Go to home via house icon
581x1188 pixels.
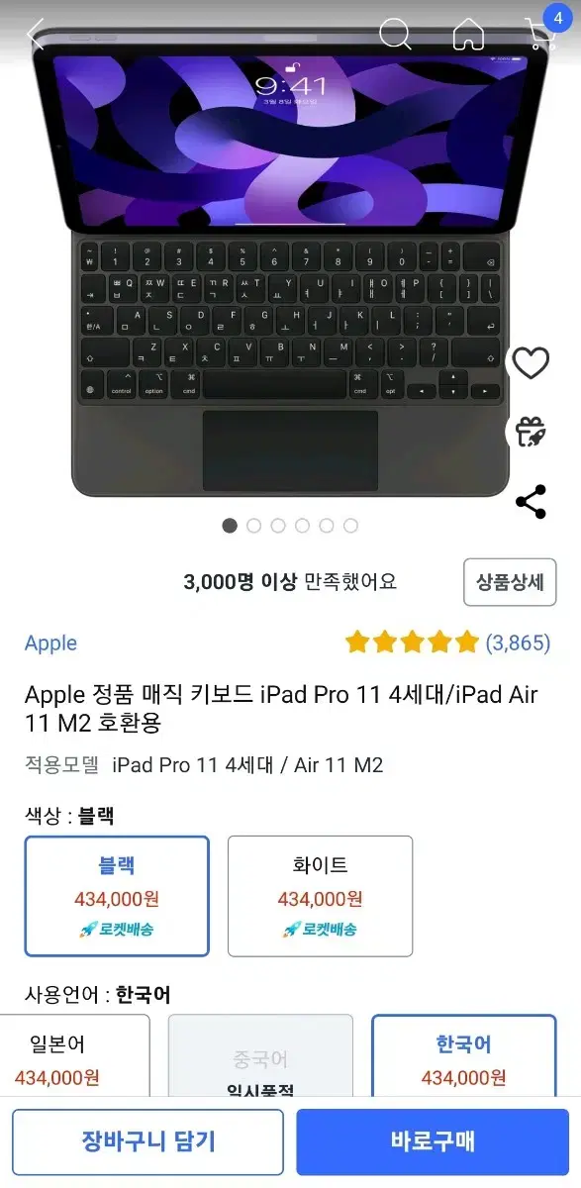[x=468, y=34]
